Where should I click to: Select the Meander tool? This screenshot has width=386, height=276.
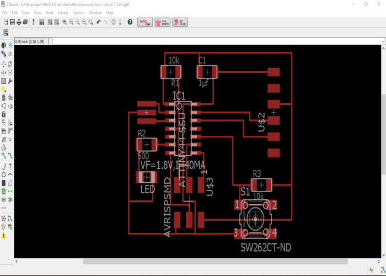[4, 147]
